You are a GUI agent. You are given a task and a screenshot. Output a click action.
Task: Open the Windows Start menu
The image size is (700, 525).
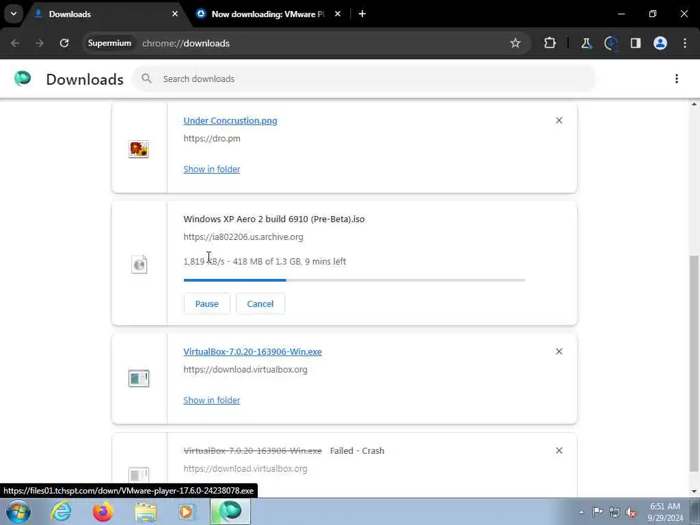18,511
